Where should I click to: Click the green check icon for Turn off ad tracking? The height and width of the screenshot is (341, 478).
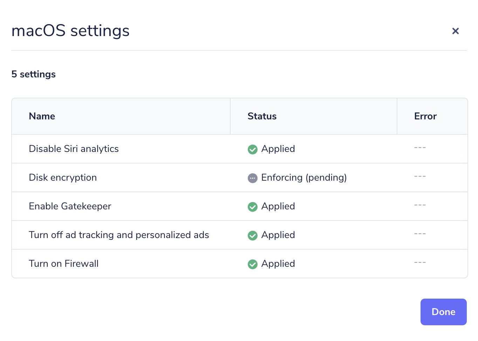coord(253,235)
